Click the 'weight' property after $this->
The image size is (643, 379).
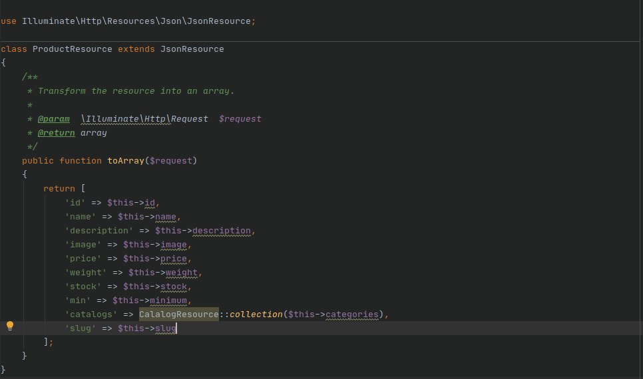(x=181, y=273)
